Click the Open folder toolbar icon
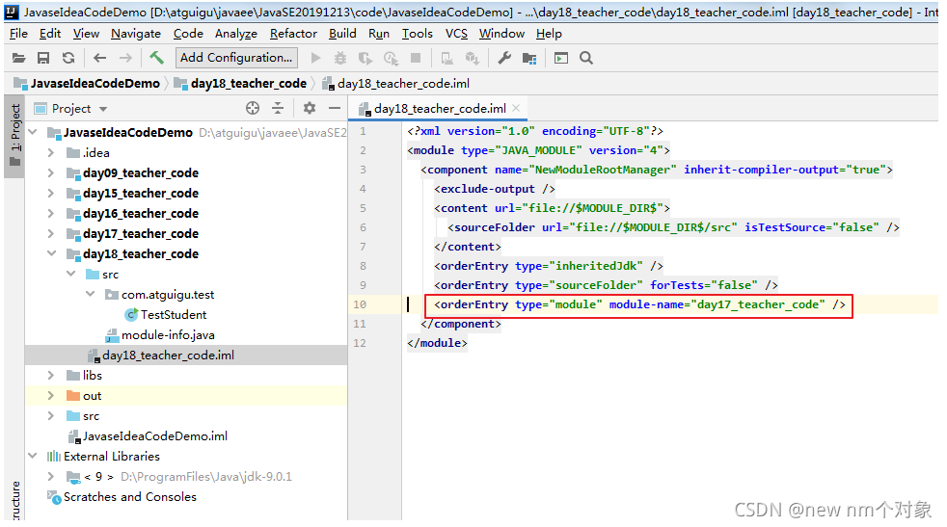The image size is (947, 527). tap(18, 58)
